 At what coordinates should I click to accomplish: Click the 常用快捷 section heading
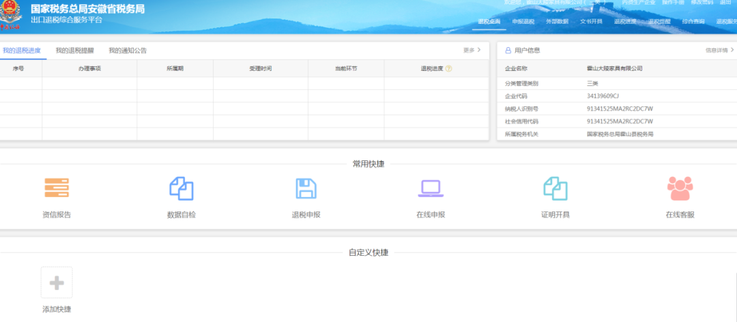(369, 164)
